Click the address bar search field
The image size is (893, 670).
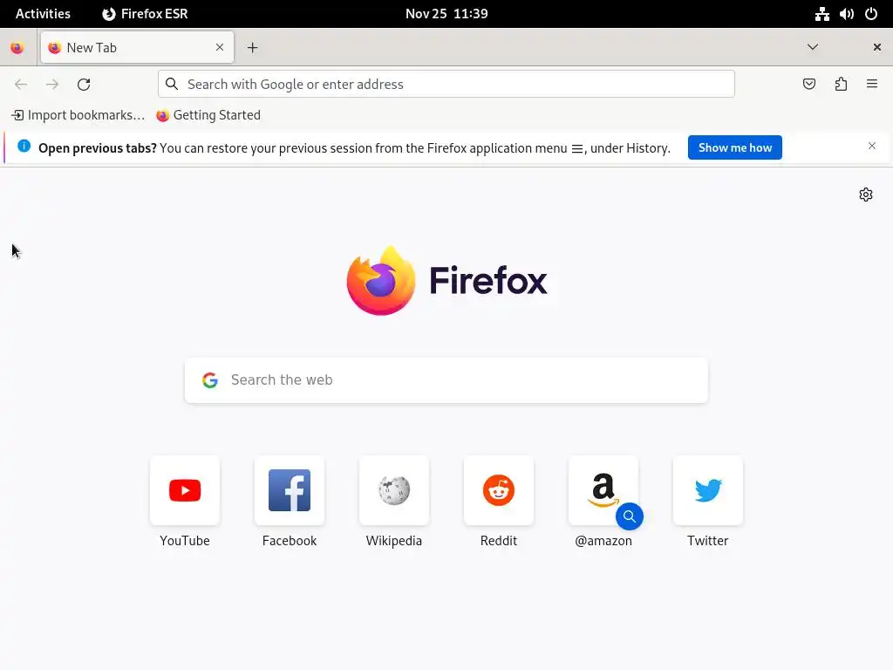click(x=446, y=84)
